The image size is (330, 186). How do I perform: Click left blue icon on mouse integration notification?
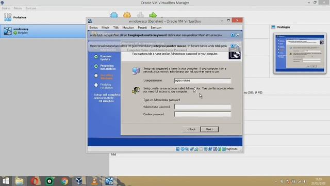233,45
